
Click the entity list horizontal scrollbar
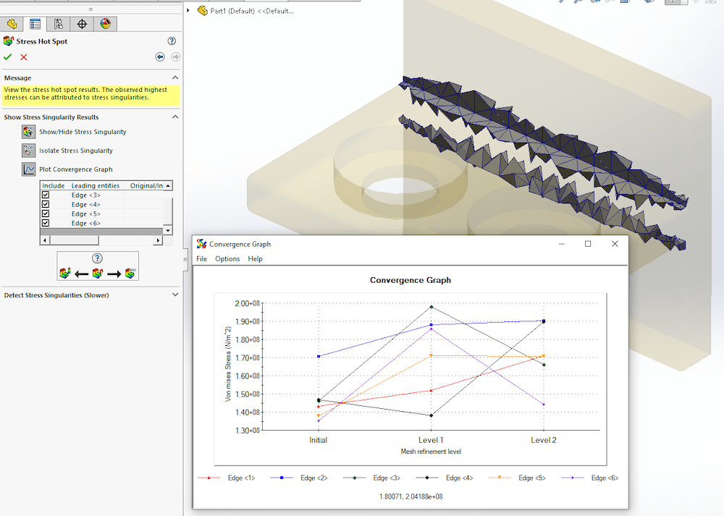101,240
